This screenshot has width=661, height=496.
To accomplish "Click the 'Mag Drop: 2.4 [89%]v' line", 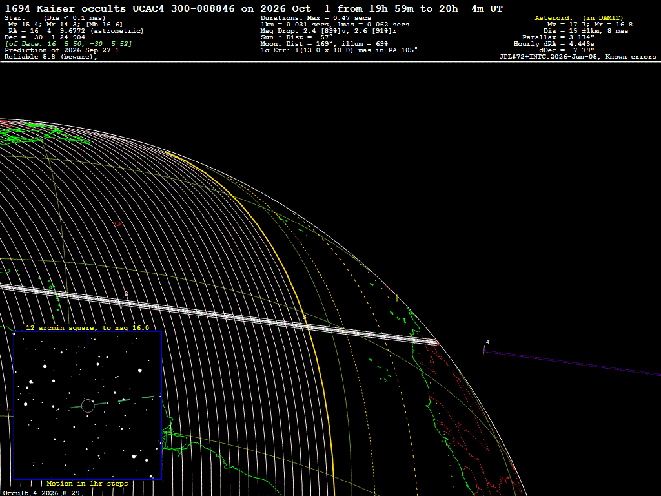I will pos(329,31).
